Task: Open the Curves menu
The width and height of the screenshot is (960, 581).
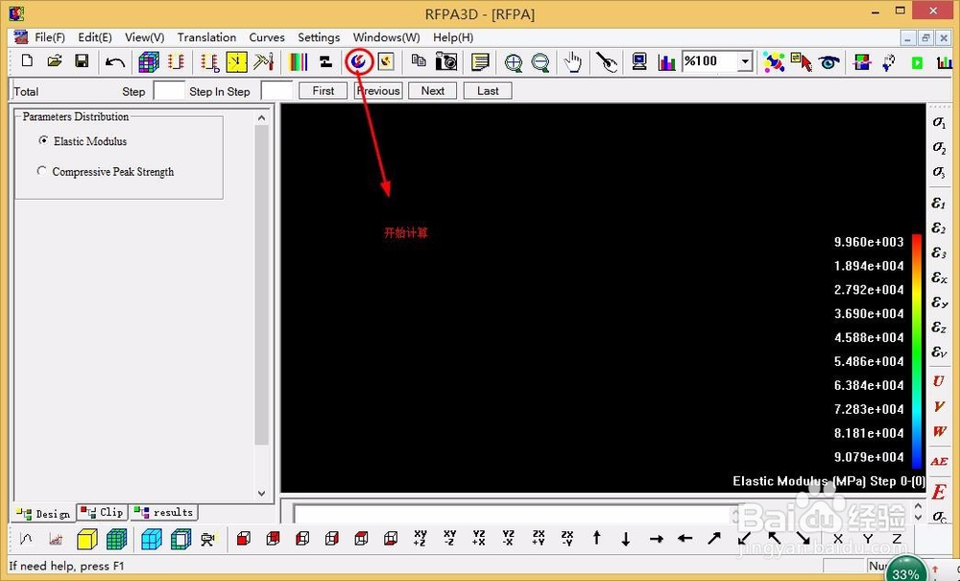Action: pyautogui.click(x=266, y=37)
